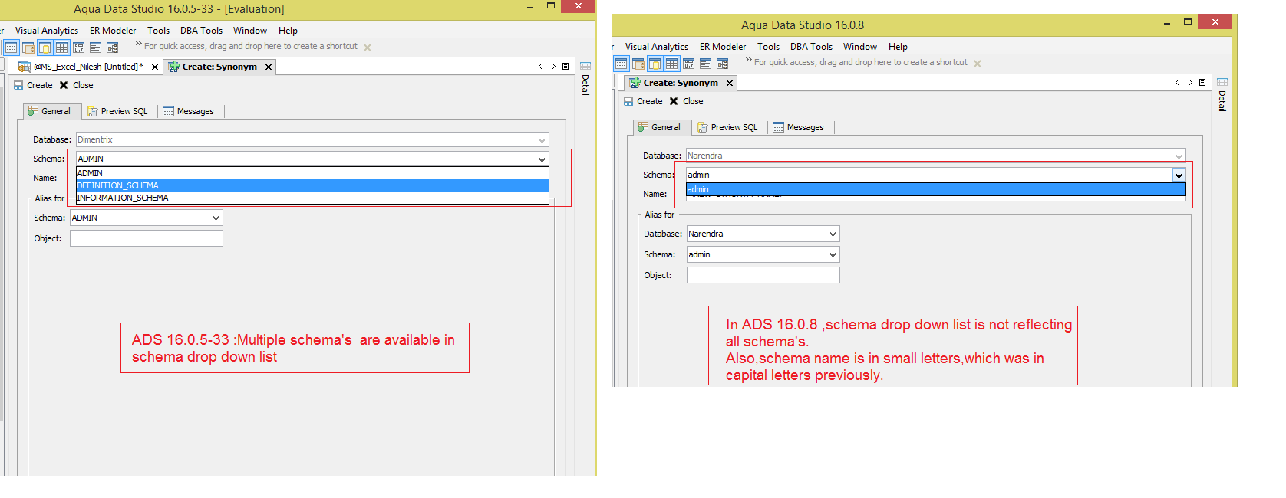Switch to Preview SQL tab in left window
1286x498 pixels.
click(x=117, y=112)
